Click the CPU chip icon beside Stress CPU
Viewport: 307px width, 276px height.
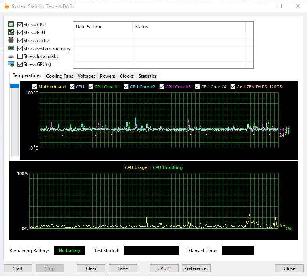tap(11, 24)
